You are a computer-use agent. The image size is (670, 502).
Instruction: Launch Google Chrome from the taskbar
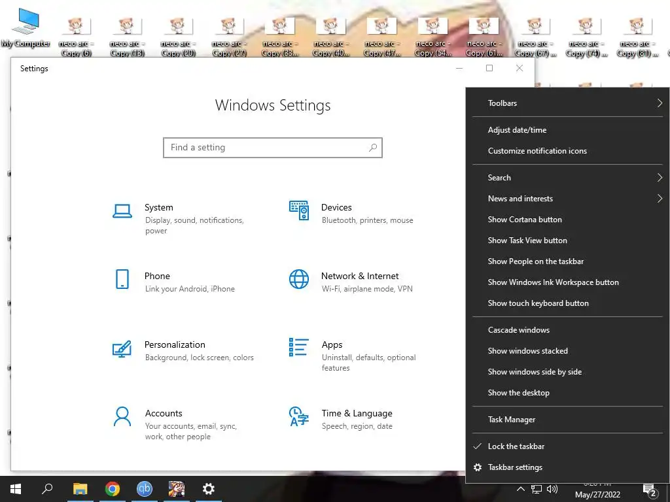tap(113, 489)
